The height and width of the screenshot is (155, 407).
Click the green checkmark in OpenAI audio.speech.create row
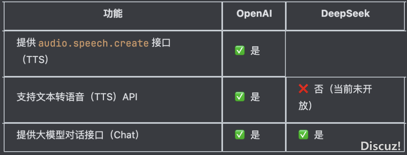(x=240, y=51)
